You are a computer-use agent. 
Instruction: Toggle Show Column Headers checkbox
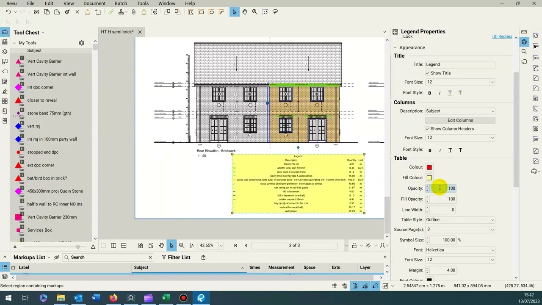point(428,129)
